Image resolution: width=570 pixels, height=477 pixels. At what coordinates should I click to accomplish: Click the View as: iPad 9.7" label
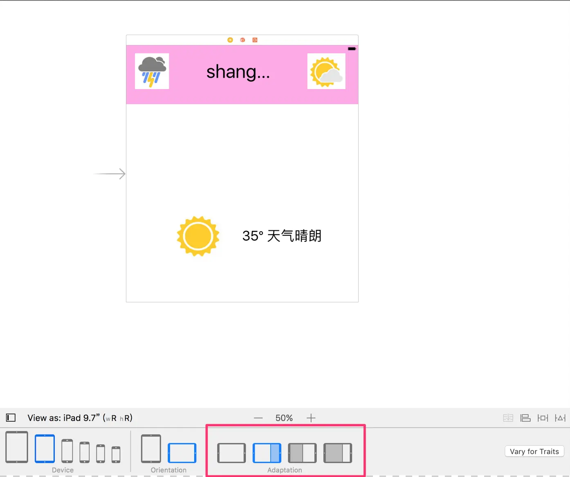pos(80,418)
